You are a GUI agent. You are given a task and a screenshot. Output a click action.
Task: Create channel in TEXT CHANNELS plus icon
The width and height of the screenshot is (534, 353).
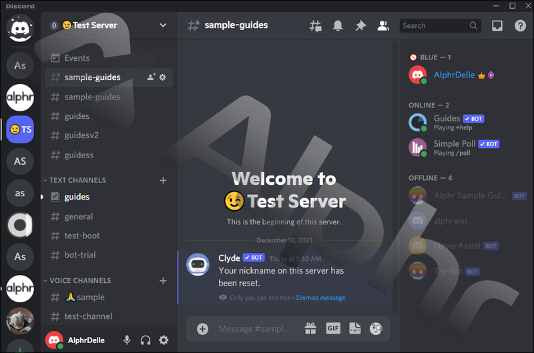coord(163,180)
